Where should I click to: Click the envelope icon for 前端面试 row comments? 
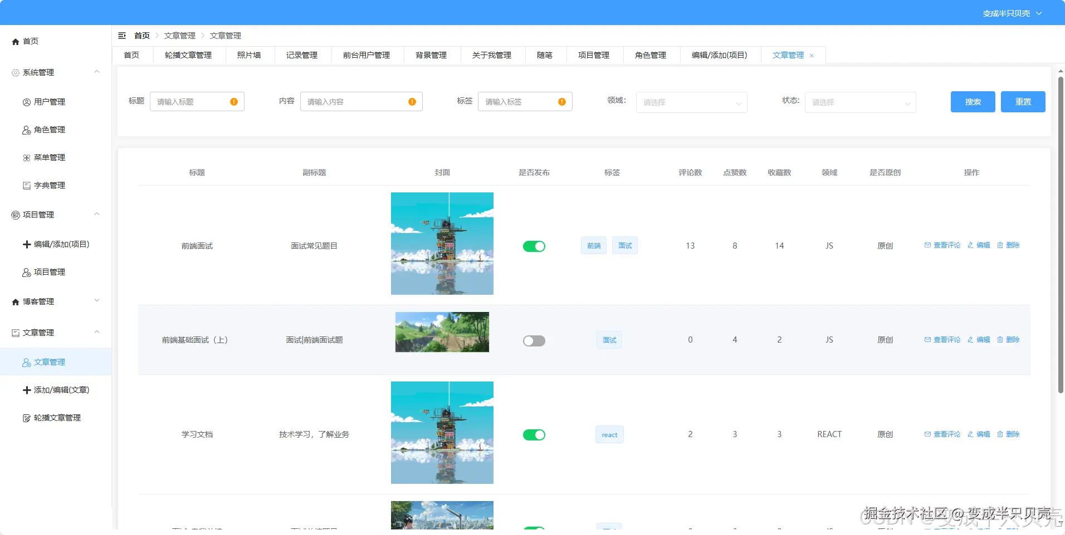coord(927,245)
